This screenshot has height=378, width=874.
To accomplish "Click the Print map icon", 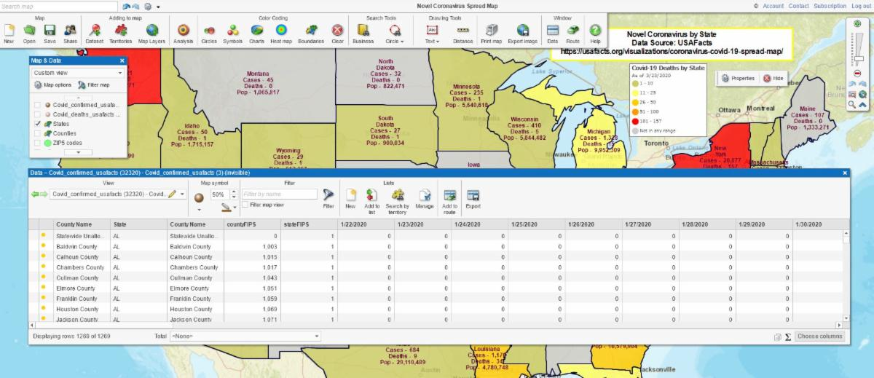I will tap(492, 31).
